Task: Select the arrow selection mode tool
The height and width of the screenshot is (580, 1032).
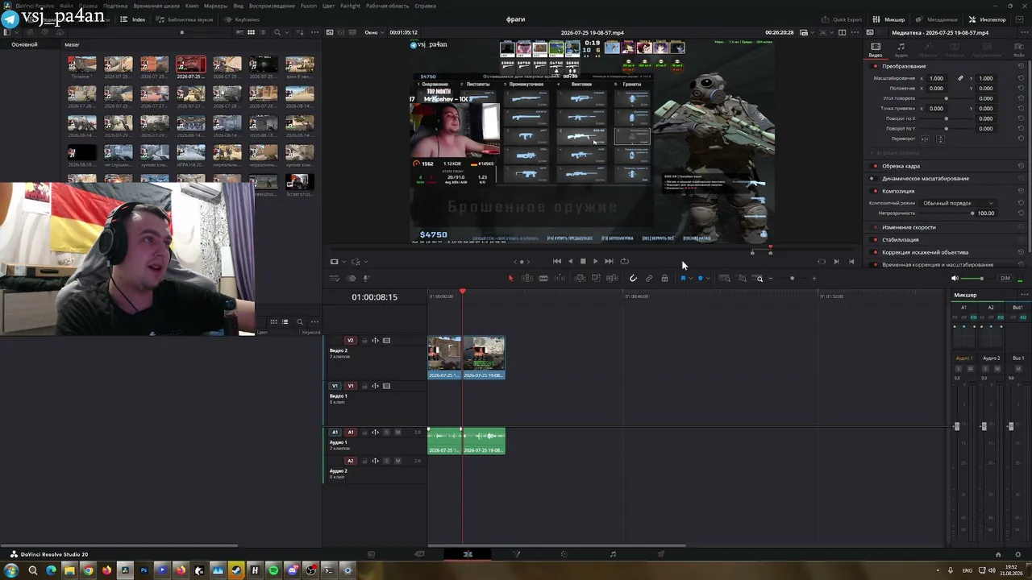Action: (x=510, y=279)
